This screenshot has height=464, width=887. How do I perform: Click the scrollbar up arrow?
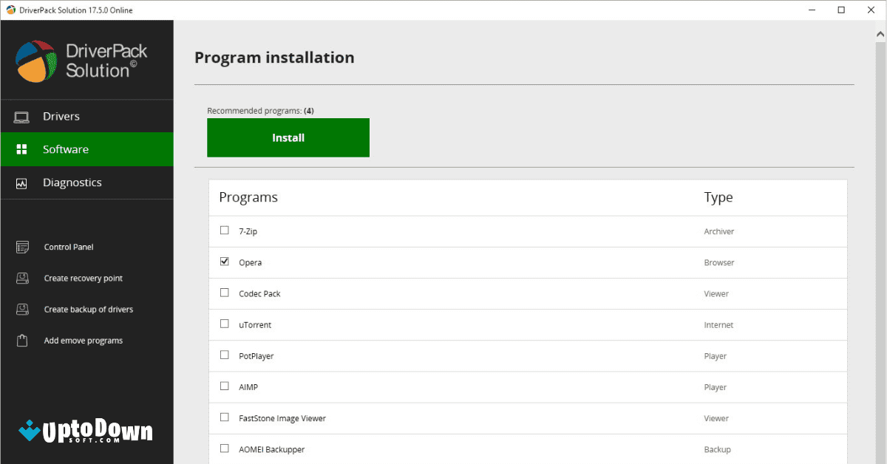point(880,33)
